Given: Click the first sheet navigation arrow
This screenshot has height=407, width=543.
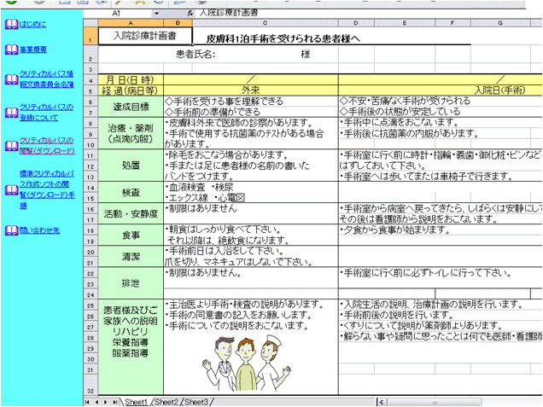Looking at the screenshot, I should tap(86, 401).
